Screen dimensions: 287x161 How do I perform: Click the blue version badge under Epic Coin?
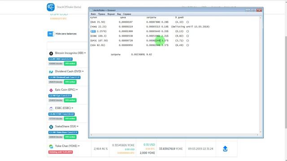pyautogui.click(x=60, y=96)
